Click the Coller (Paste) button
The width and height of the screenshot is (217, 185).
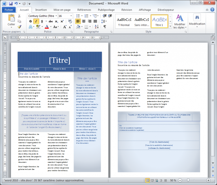tap(11, 21)
